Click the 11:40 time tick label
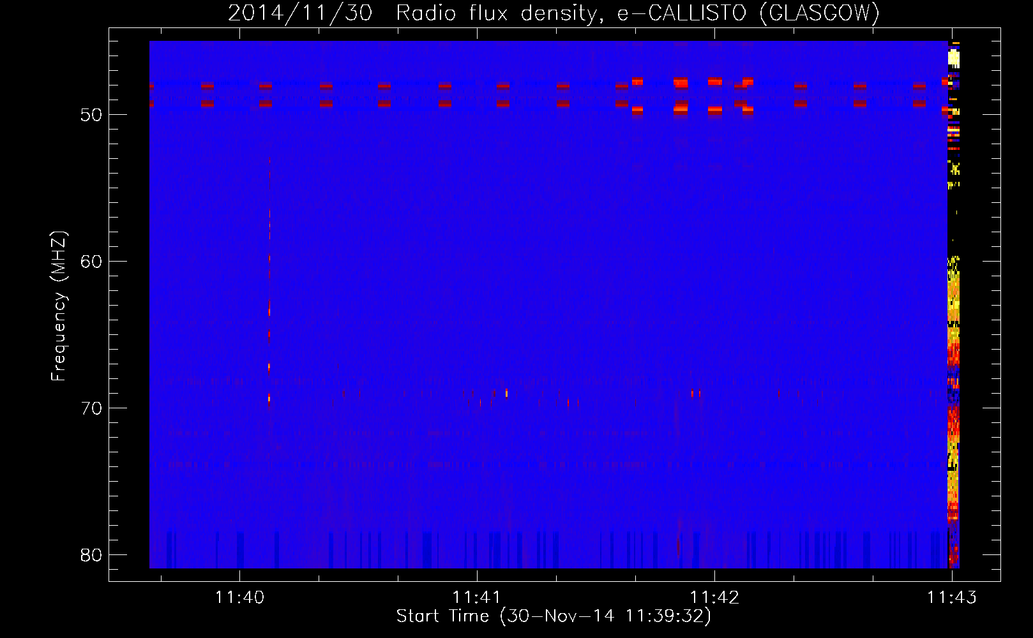Screen dimensions: 1033x638 [239, 597]
